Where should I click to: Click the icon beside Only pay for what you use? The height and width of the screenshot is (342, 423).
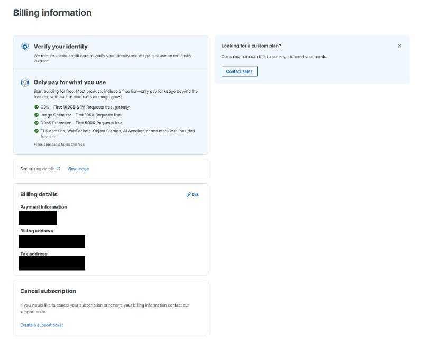tap(25, 83)
